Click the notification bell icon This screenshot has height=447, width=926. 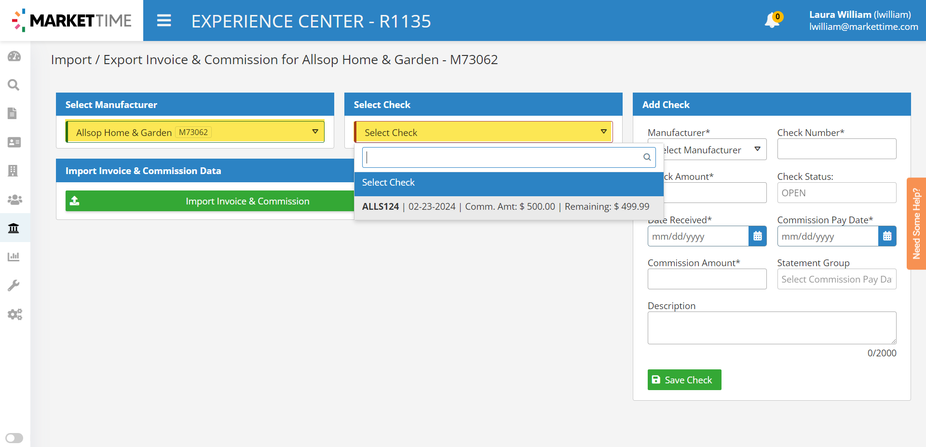tap(772, 20)
